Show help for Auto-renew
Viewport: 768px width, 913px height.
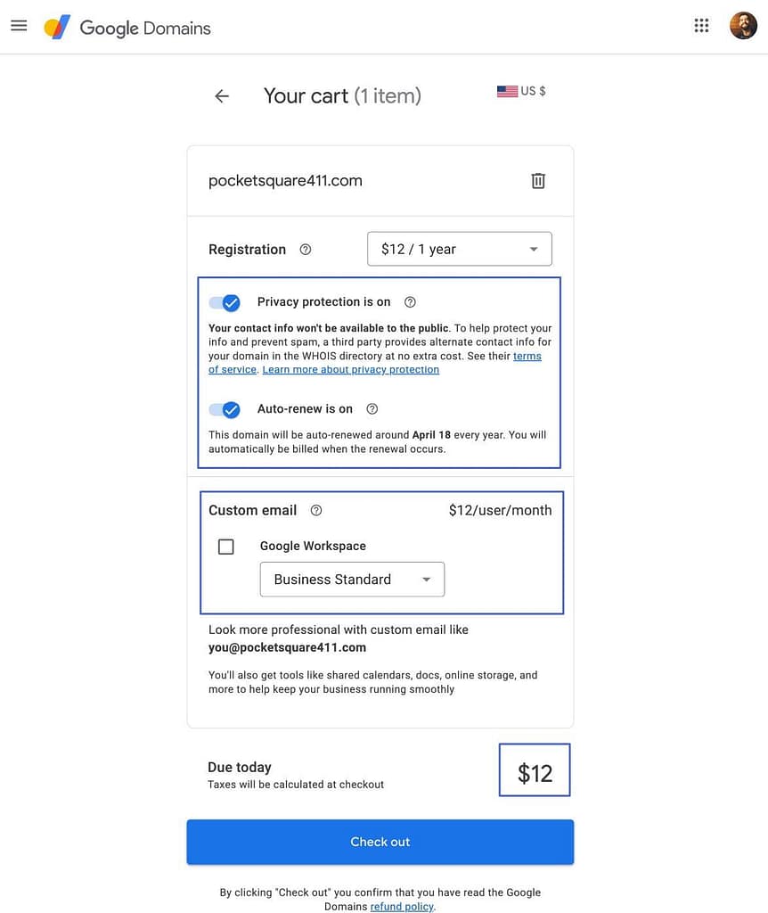(x=372, y=409)
